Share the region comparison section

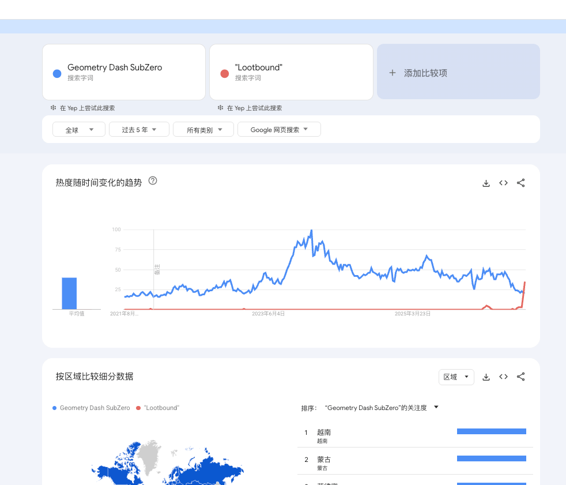tap(520, 377)
